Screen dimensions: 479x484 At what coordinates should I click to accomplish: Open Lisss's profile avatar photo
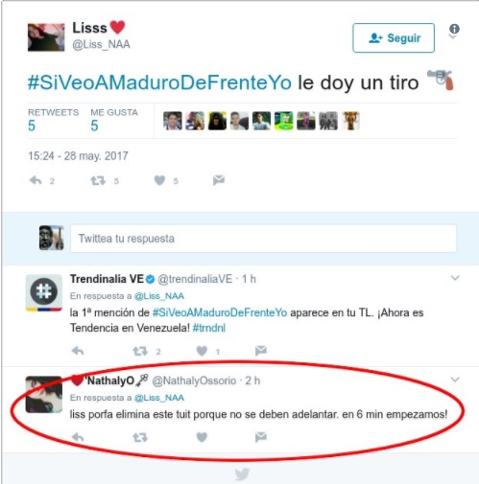[x=46, y=37]
